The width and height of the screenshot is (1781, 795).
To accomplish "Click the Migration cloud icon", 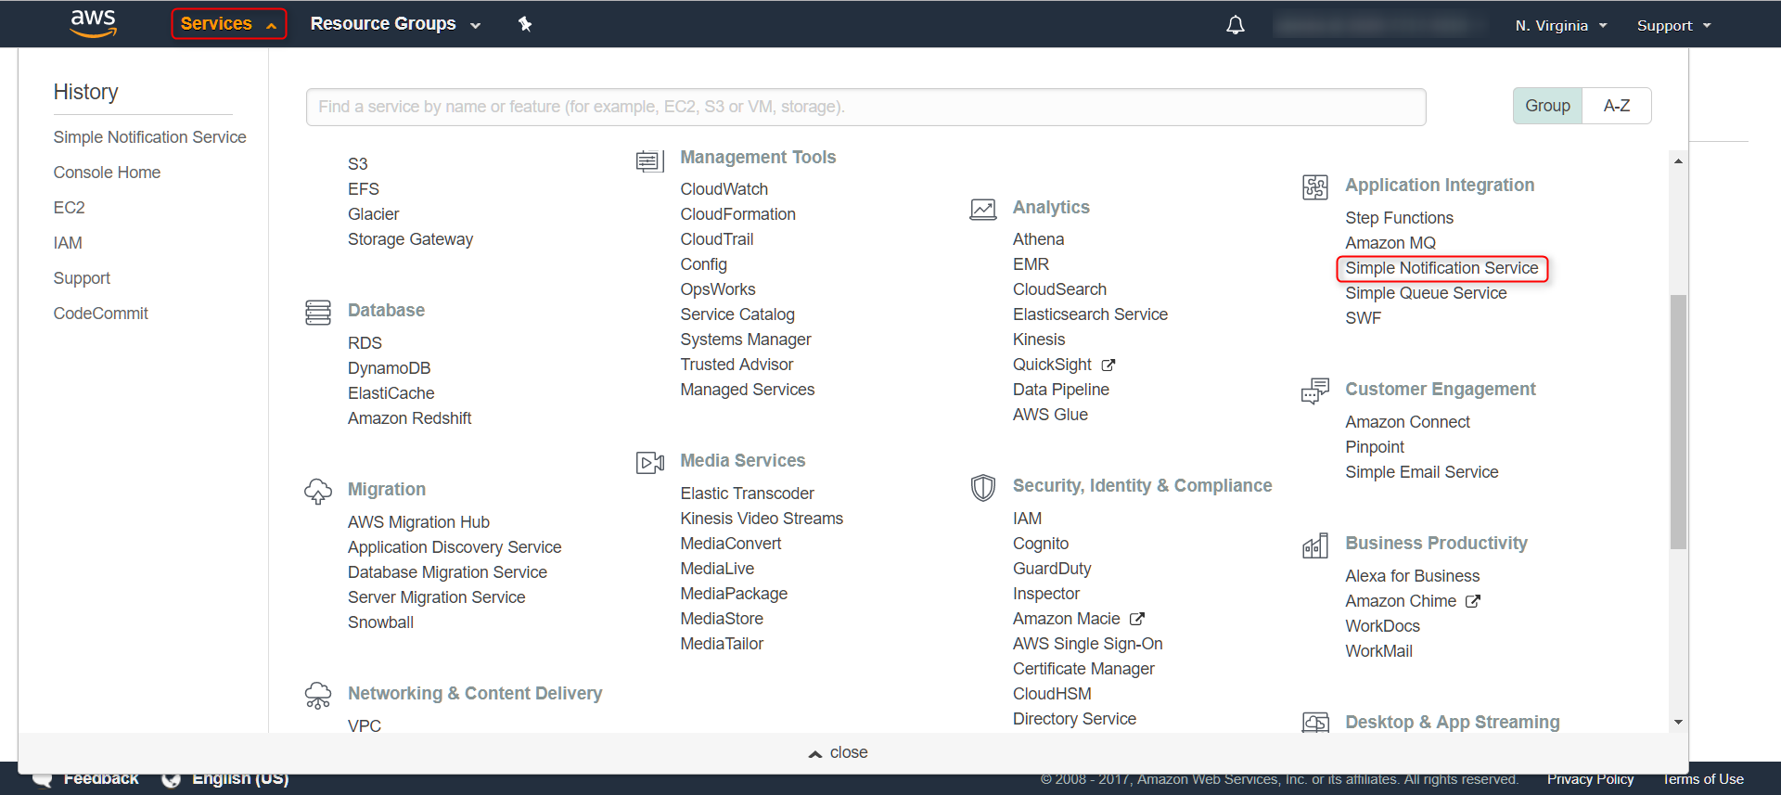I will pos(317,492).
